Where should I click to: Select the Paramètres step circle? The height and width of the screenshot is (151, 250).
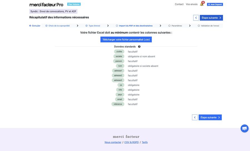click(x=169, y=26)
